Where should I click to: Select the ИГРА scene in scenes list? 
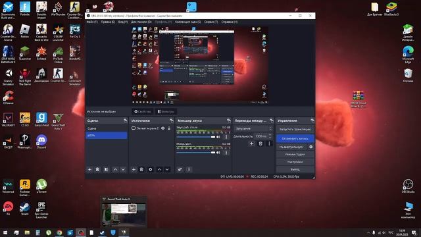coord(107,136)
